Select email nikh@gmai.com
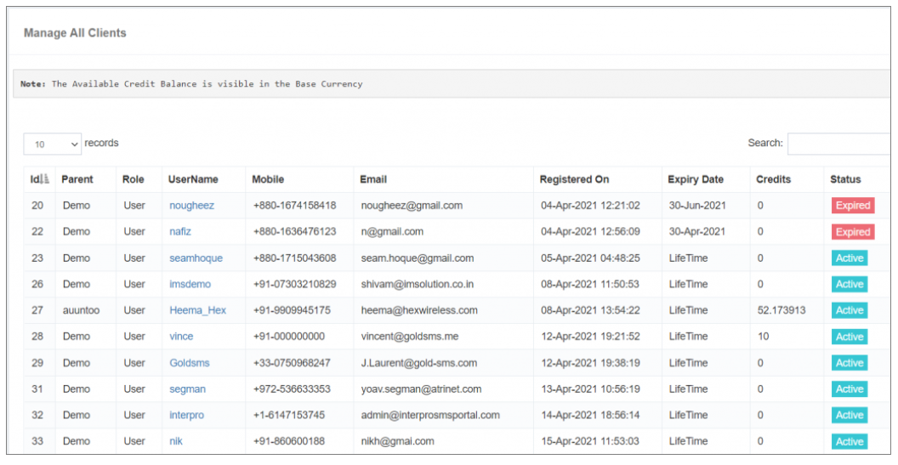The image size is (898, 465). point(397,441)
